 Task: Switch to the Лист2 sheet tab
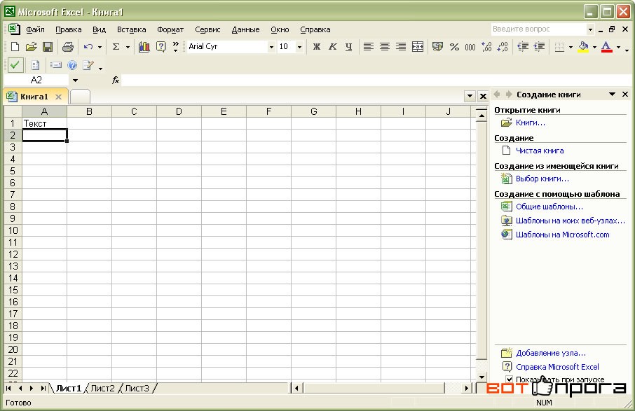[102, 389]
